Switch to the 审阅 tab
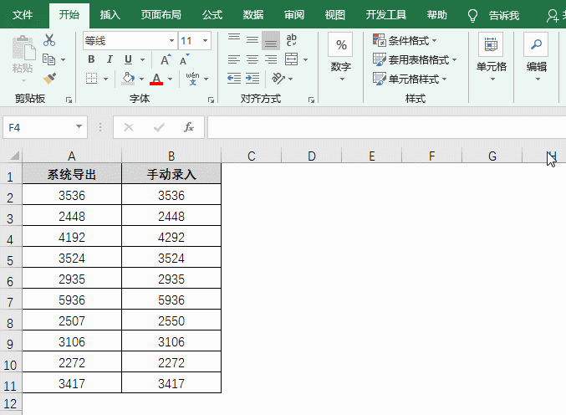566x415 pixels. pos(294,15)
